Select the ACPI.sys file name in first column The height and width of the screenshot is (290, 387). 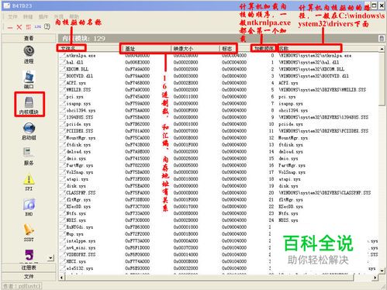pos(76,83)
